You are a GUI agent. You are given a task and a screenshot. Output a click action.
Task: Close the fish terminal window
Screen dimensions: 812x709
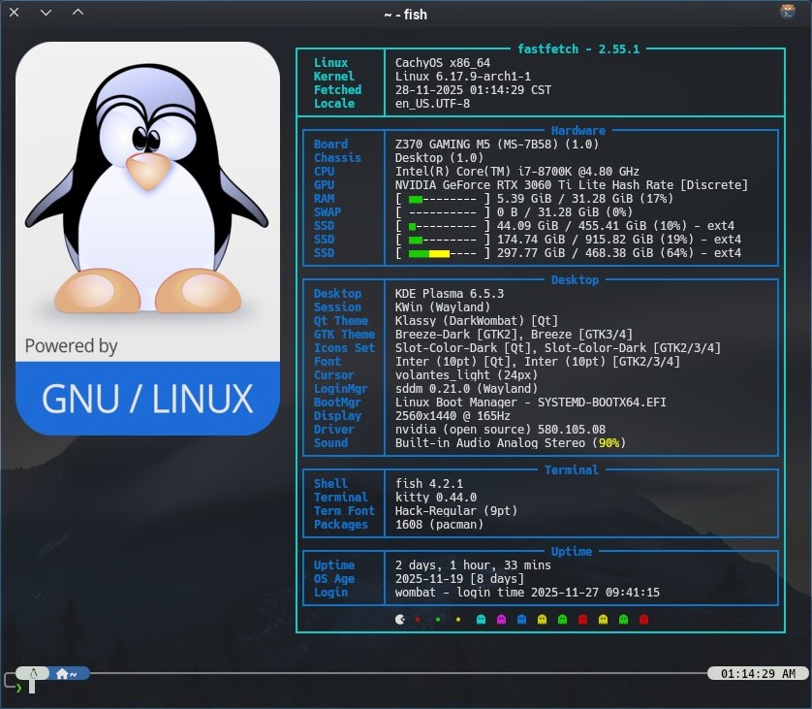pyautogui.click(x=15, y=14)
